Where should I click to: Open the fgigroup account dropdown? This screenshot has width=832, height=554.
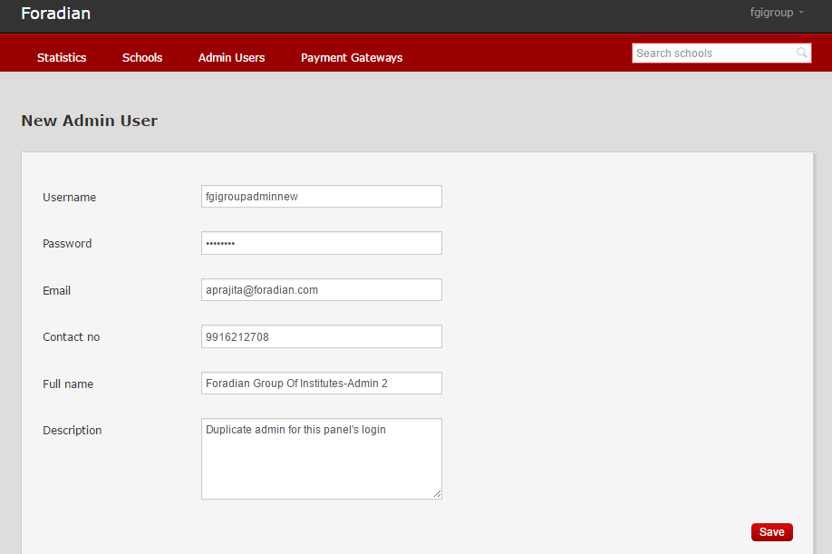point(770,13)
